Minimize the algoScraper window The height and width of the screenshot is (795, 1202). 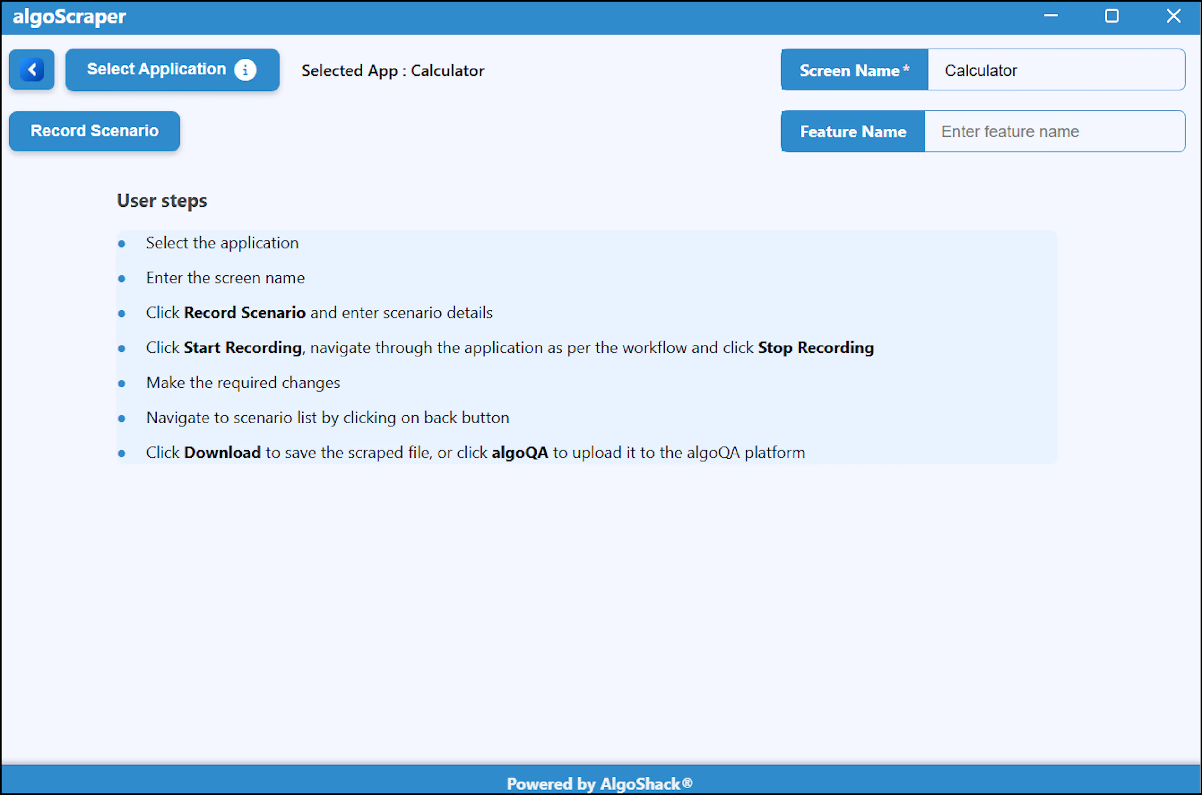click(x=1051, y=16)
